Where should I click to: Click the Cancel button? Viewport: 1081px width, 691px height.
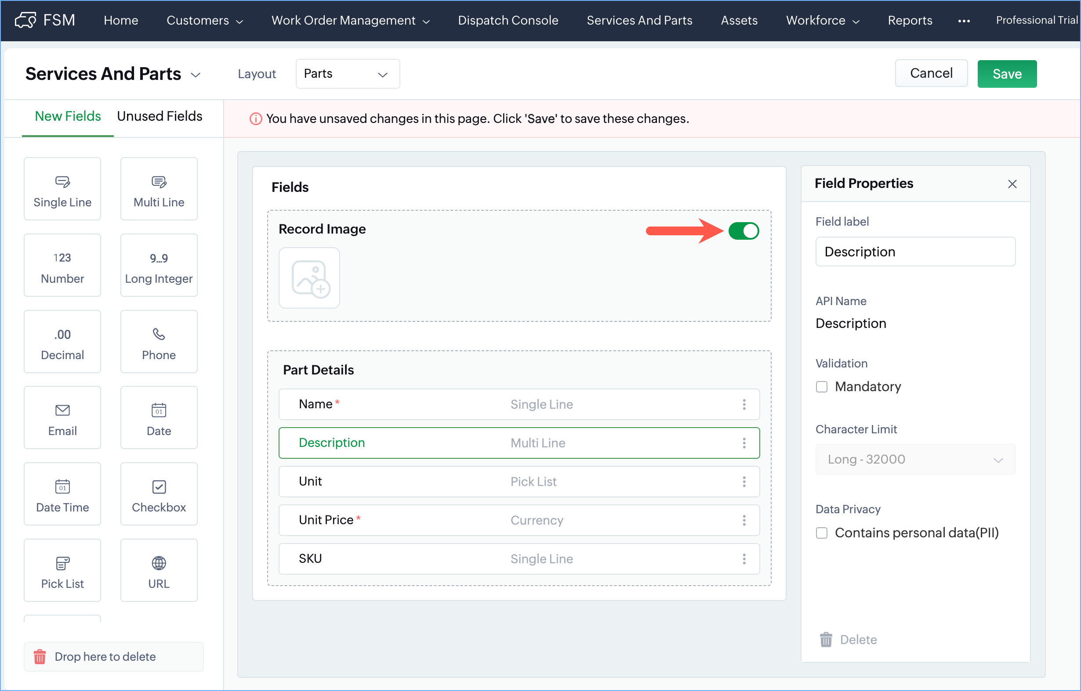931,74
